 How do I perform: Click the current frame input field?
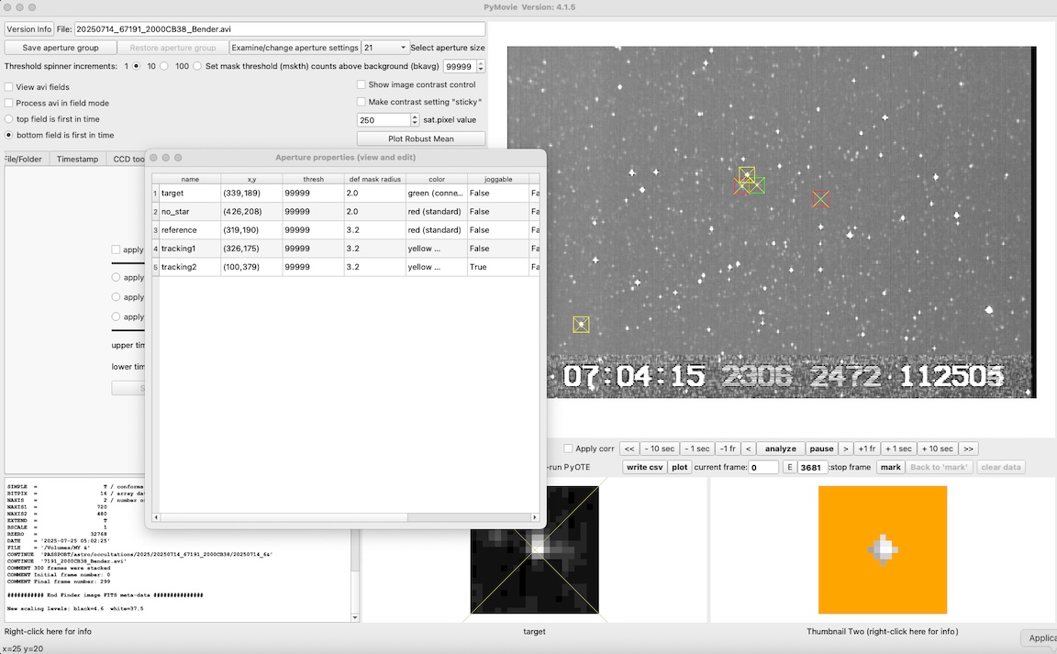coord(762,467)
